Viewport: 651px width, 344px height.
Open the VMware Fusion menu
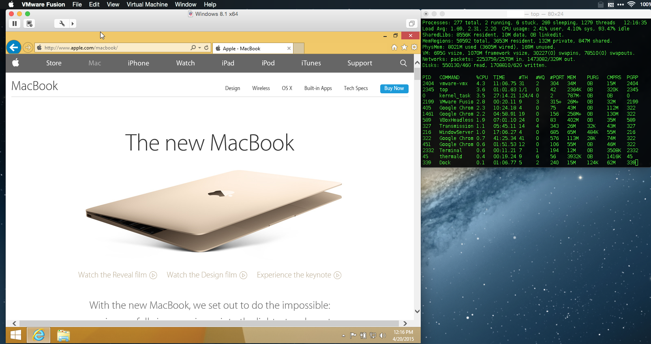(x=43, y=4)
